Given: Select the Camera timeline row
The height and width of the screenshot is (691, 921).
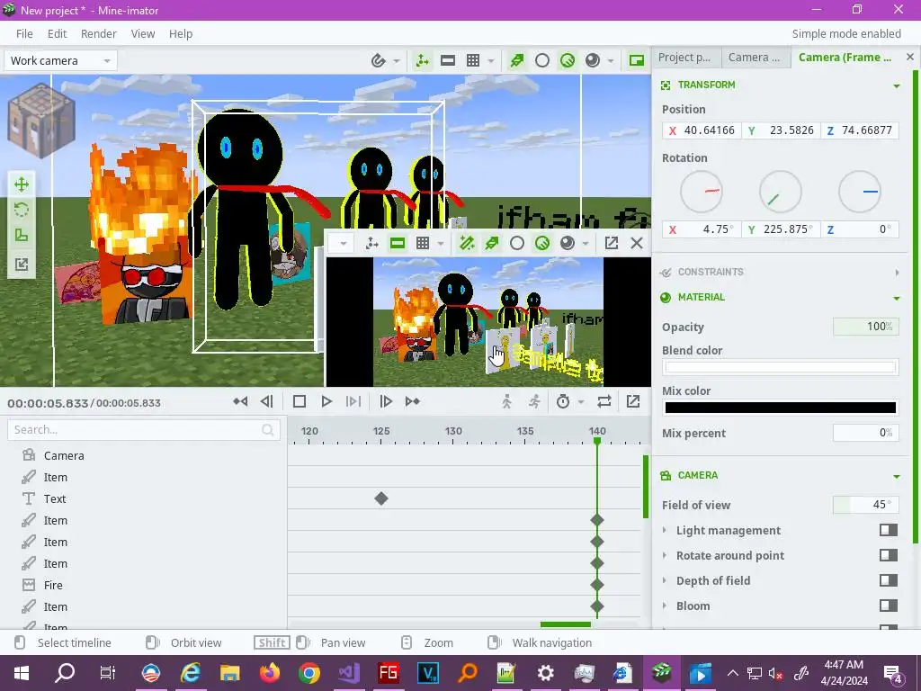Looking at the screenshot, I should [x=144, y=455].
